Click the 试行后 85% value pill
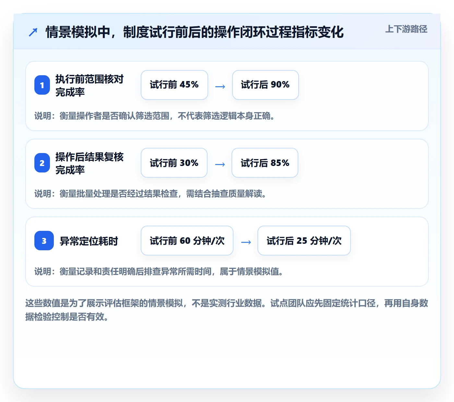 click(265, 163)
